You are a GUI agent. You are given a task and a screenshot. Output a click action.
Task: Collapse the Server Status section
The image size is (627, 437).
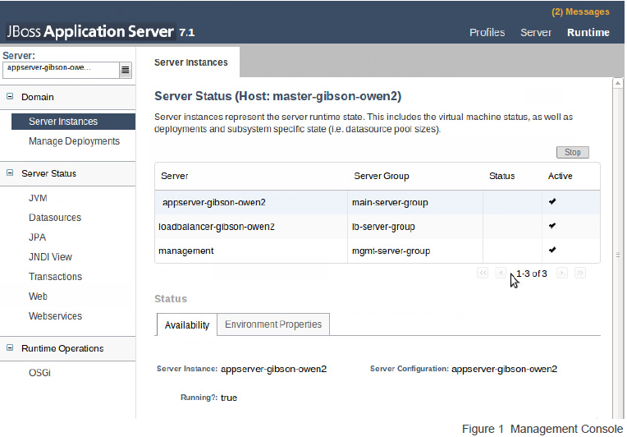[x=10, y=172]
